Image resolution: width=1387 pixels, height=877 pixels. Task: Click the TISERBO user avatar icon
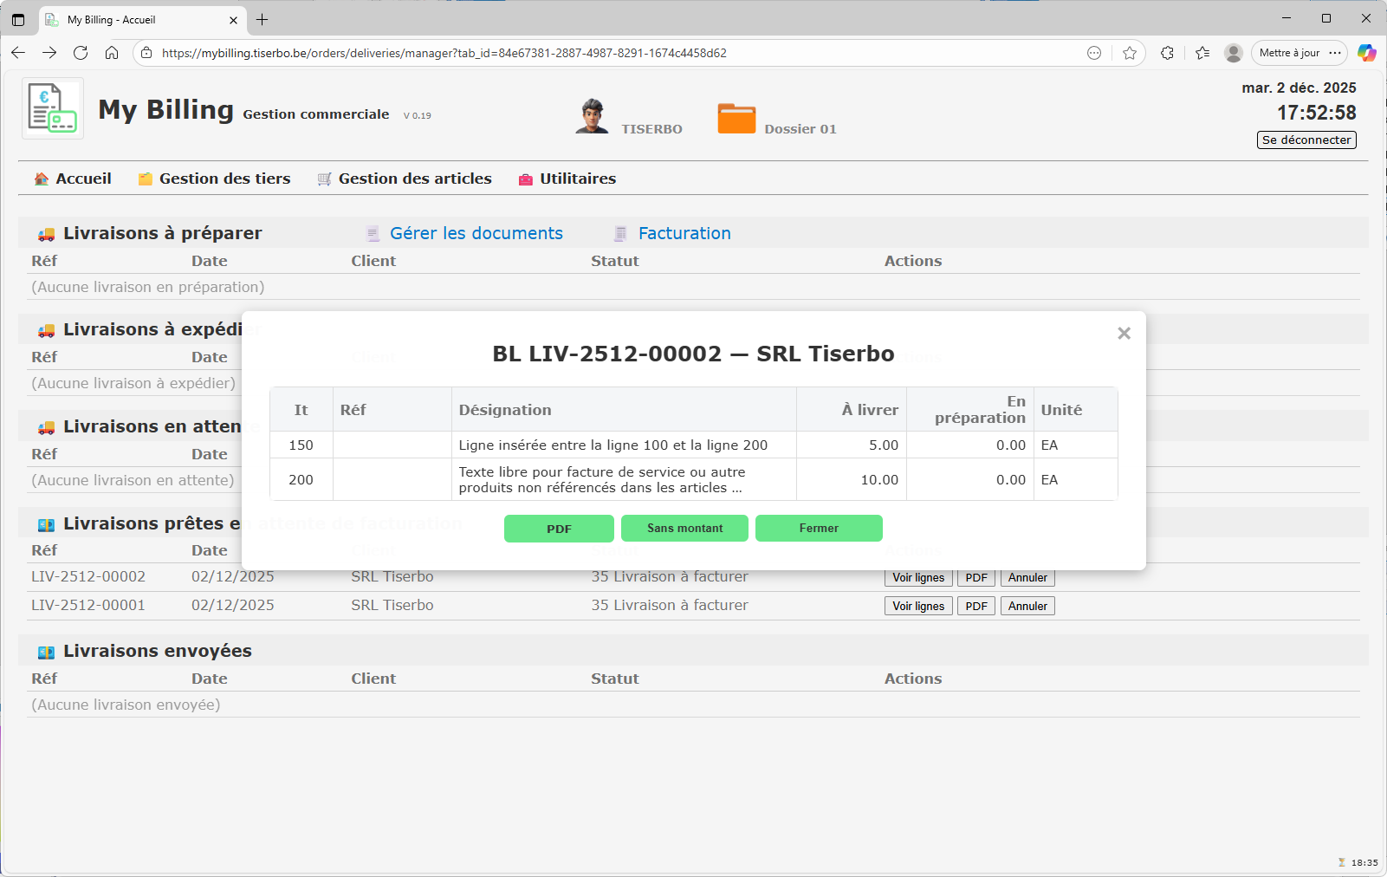point(592,116)
